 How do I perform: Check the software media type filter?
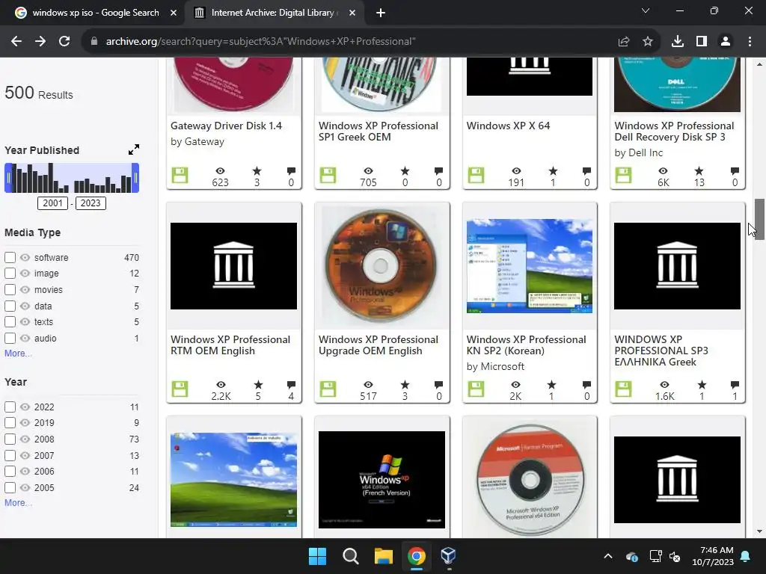pos(10,257)
